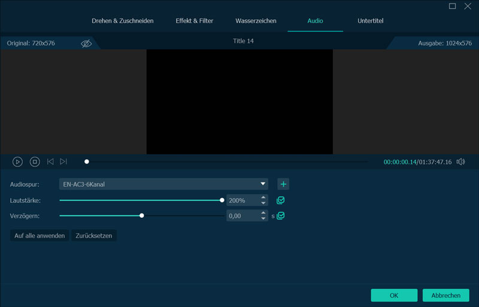Decrease the Lautstärke value with down arrow

point(263,203)
